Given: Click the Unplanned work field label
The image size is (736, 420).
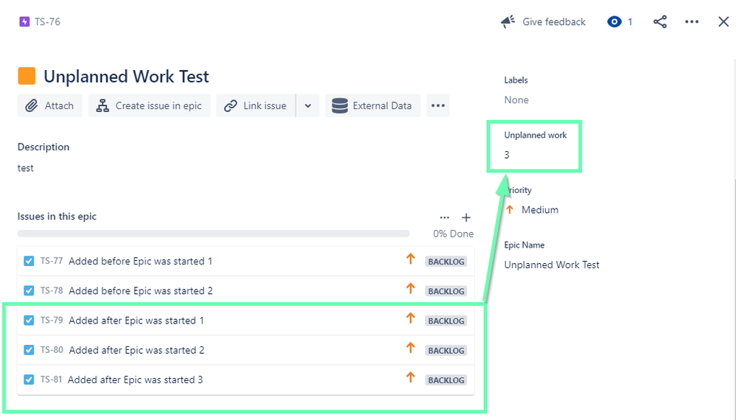Looking at the screenshot, I should click(x=535, y=135).
